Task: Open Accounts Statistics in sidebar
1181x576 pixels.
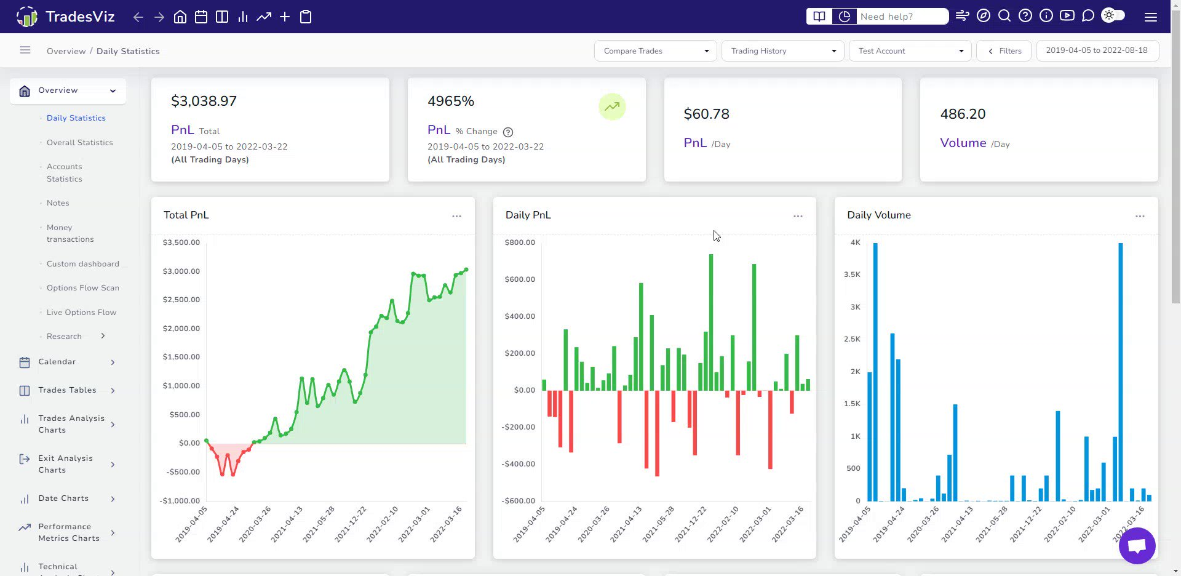Action: point(65,173)
